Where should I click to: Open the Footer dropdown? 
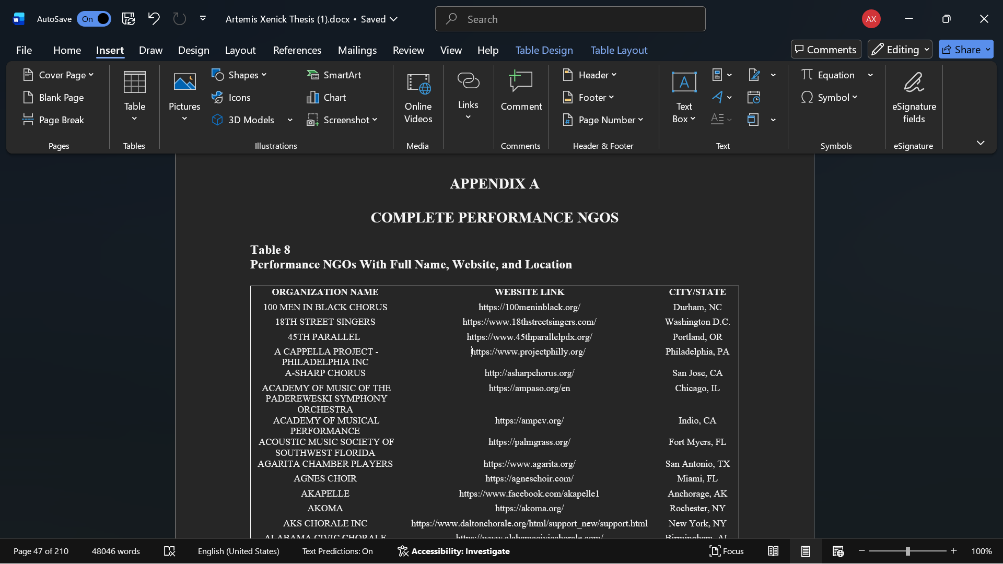pyautogui.click(x=588, y=98)
